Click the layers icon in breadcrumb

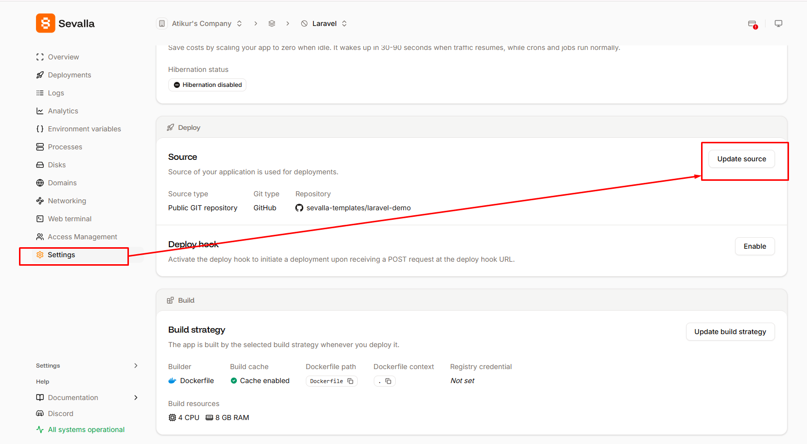point(272,23)
